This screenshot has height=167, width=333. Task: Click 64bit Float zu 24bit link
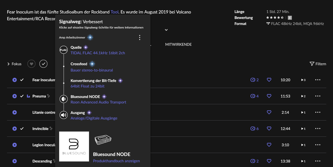click(x=88, y=86)
